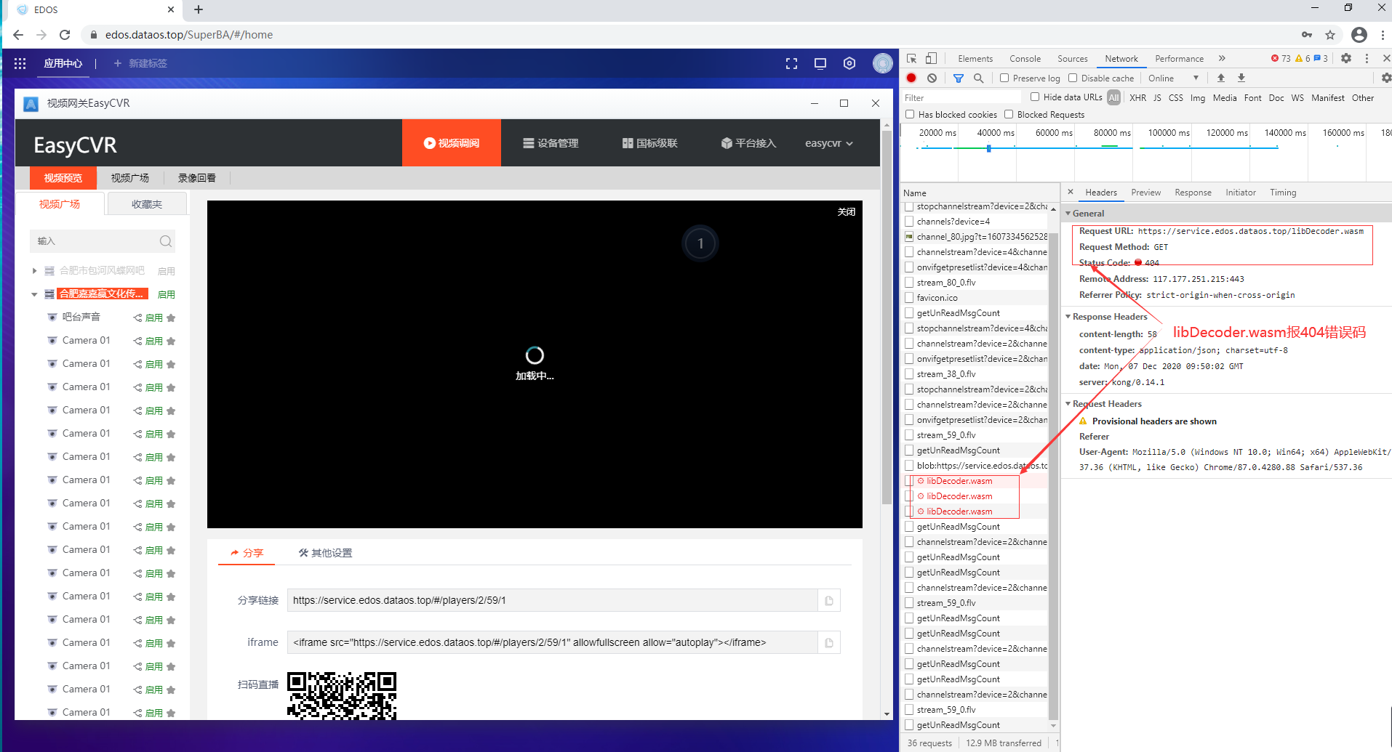Screen dimensions: 1392x752
Task: Switch to the 收藏夹 tab
Action: [147, 204]
